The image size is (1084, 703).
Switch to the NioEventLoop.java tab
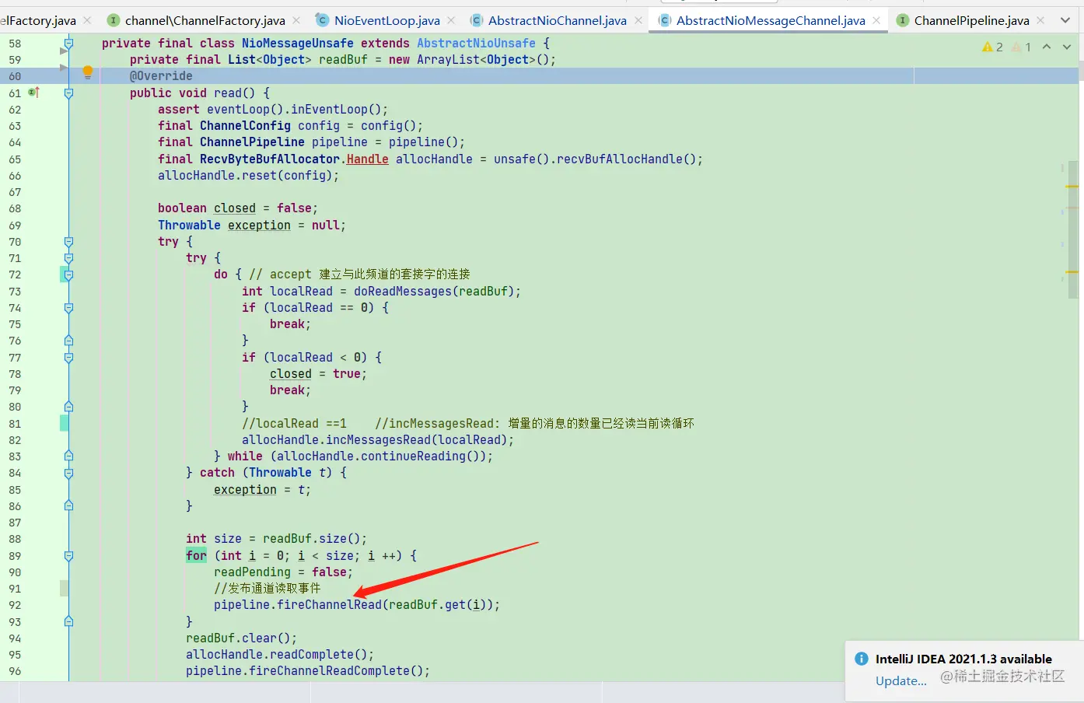click(386, 20)
